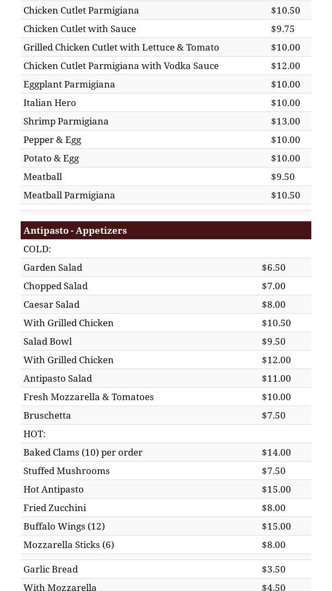
Task: Click the Chopped Salad item
Action: [x=56, y=286]
